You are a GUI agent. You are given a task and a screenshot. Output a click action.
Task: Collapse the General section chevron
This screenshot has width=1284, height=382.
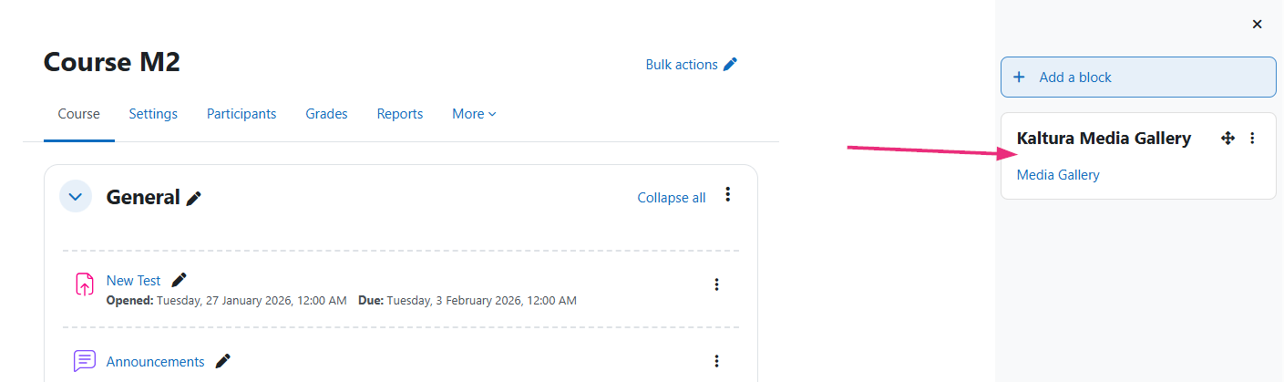[x=76, y=196]
